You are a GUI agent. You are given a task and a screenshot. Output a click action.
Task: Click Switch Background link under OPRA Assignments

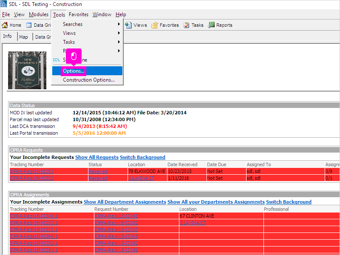(x=289, y=202)
